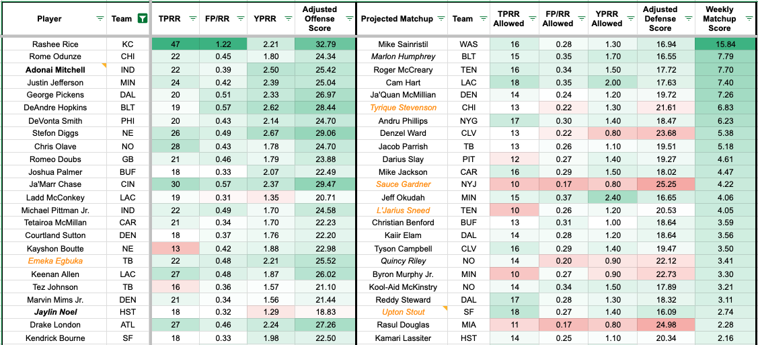Select the Adonai Mitchell cell with note
This screenshot has width=758, height=345.
point(55,70)
